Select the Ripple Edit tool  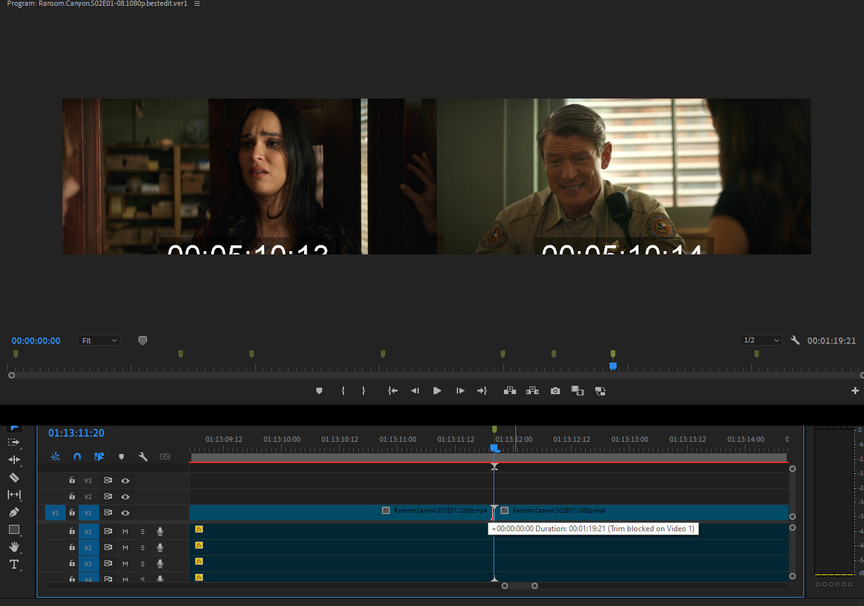(x=14, y=460)
